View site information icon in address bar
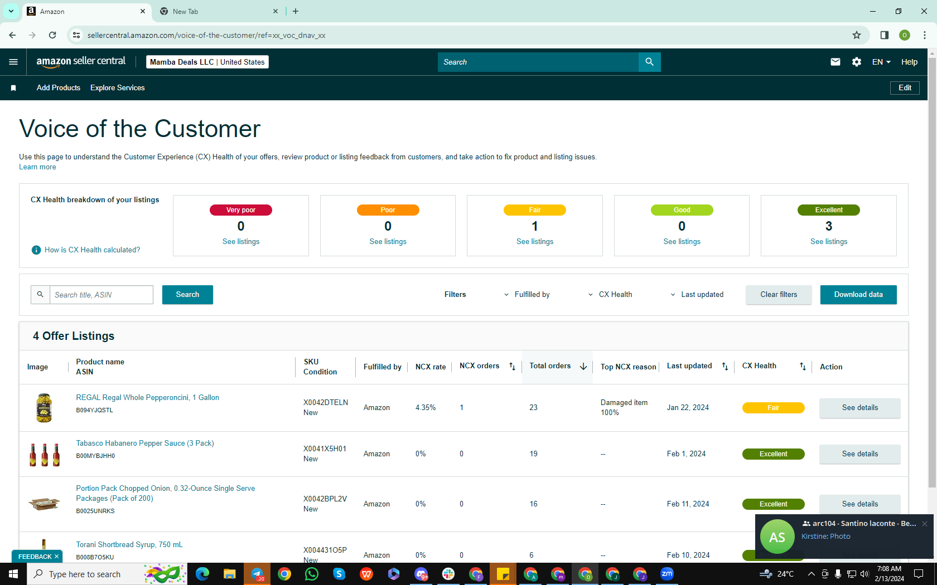The height and width of the screenshot is (585, 937). coord(76,35)
